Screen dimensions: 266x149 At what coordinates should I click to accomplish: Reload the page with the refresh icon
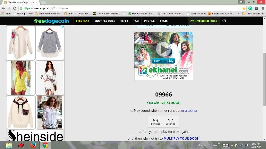15,8
